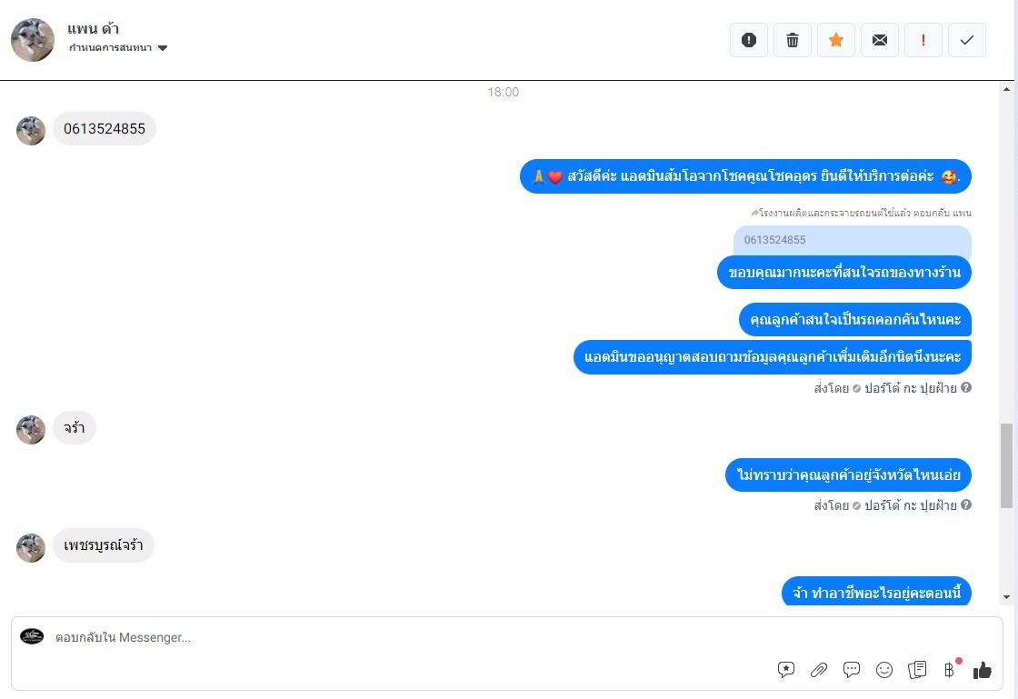This screenshot has width=1018, height=699.
Task: Send a thumbs up like
Action: [983, 670]
